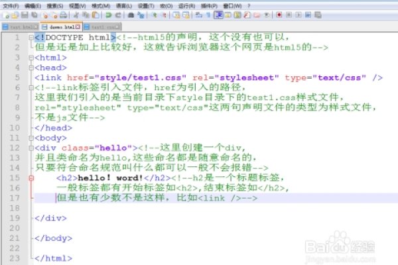This screenshot has width=398, height=265.
Task: Copy selection using the Copy icon
Action: click(86, 15)
